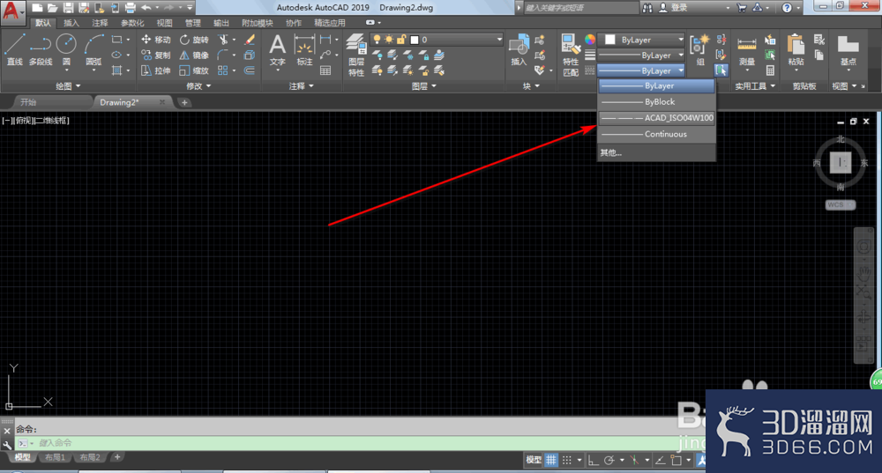Click the Rotate (旋转) tool

[194, 40]
